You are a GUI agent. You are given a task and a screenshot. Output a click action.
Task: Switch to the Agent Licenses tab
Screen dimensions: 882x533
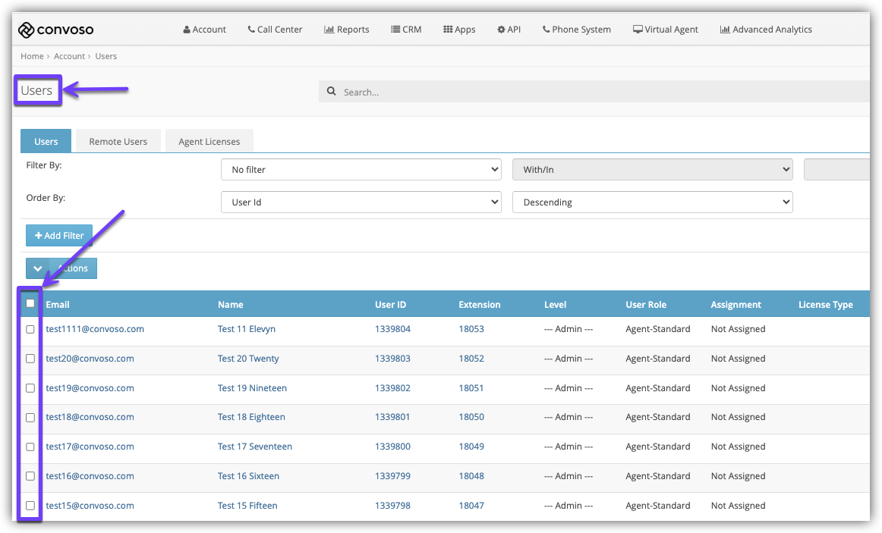pos(209,141)
